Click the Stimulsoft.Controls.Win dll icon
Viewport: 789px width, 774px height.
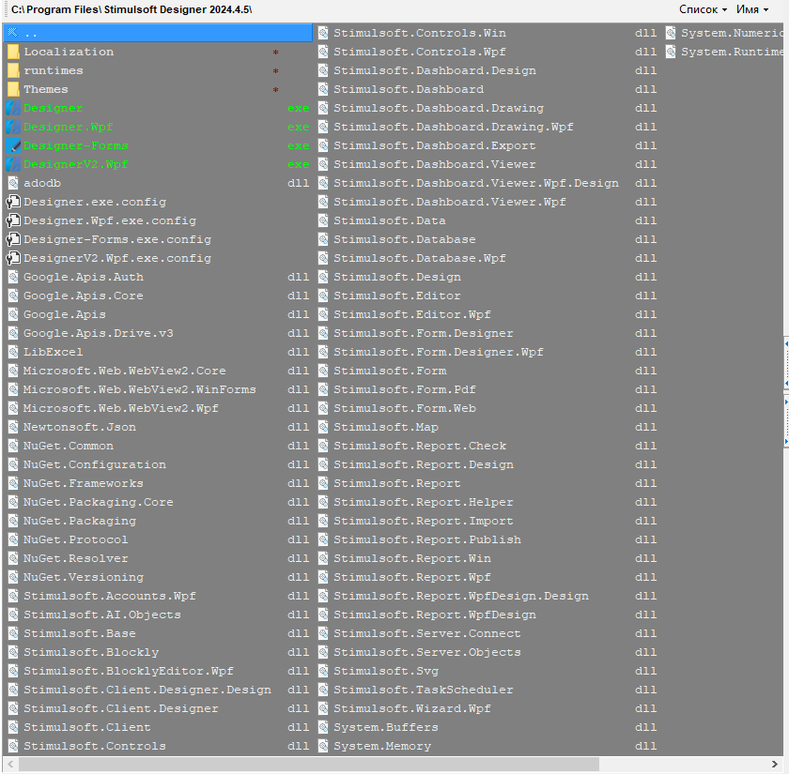coord(323,33)
